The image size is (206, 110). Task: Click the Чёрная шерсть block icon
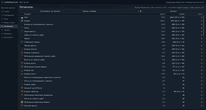click(22, 46)
